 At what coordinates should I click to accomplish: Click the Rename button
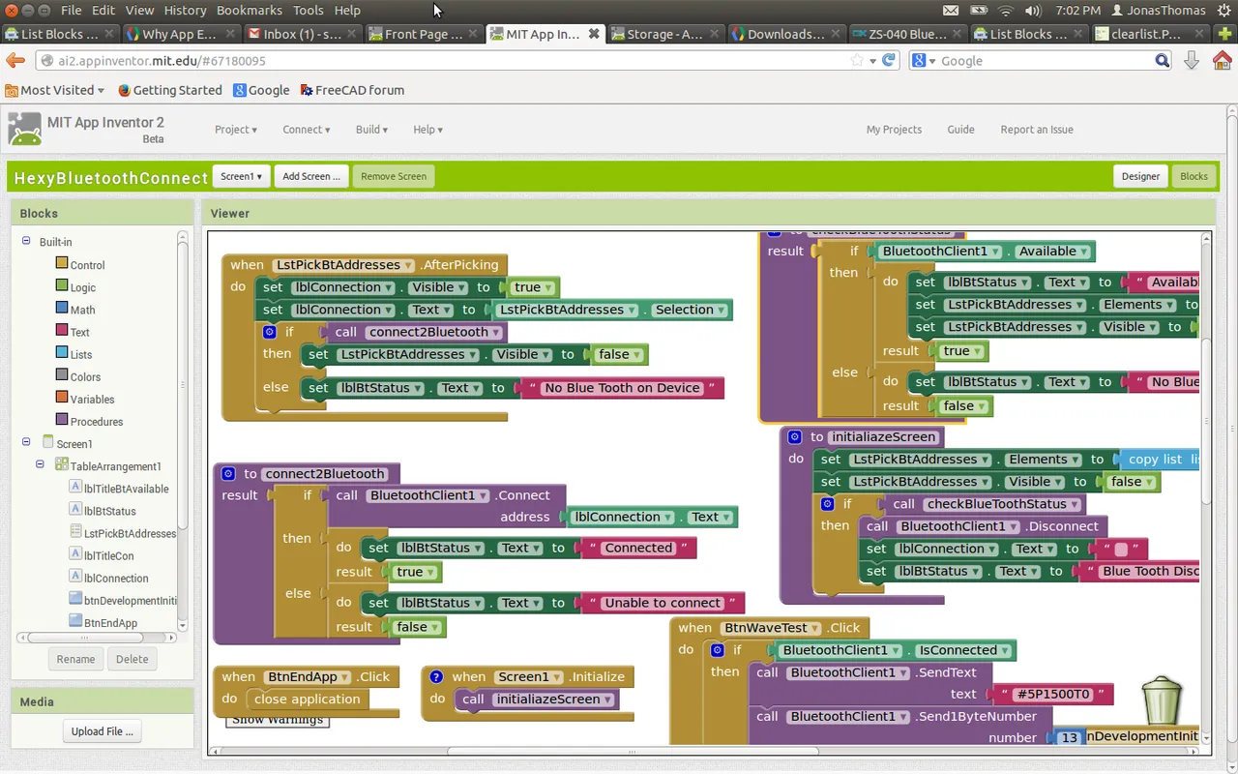click(75, 659)
